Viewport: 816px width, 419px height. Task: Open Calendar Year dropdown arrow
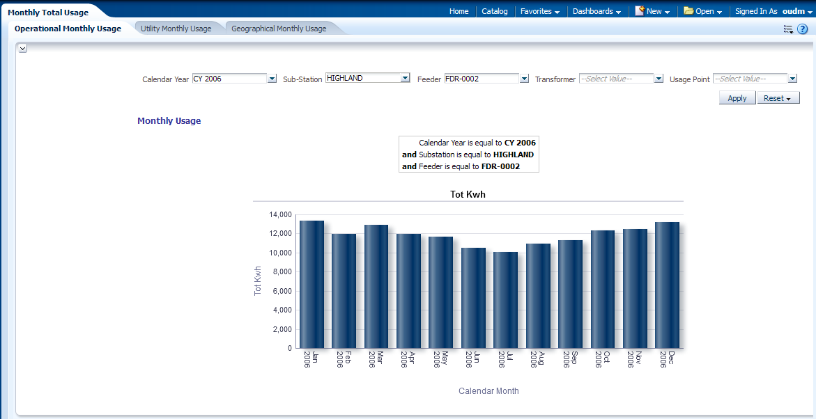coord(272,79)
